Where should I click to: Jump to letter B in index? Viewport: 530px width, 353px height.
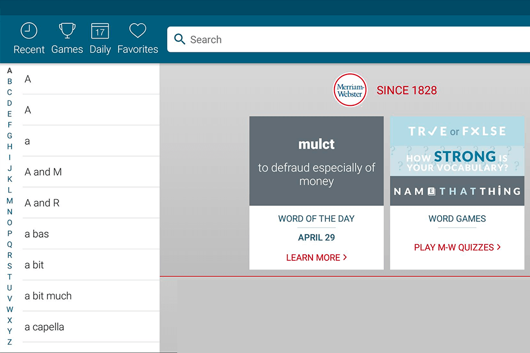[9, 82]
